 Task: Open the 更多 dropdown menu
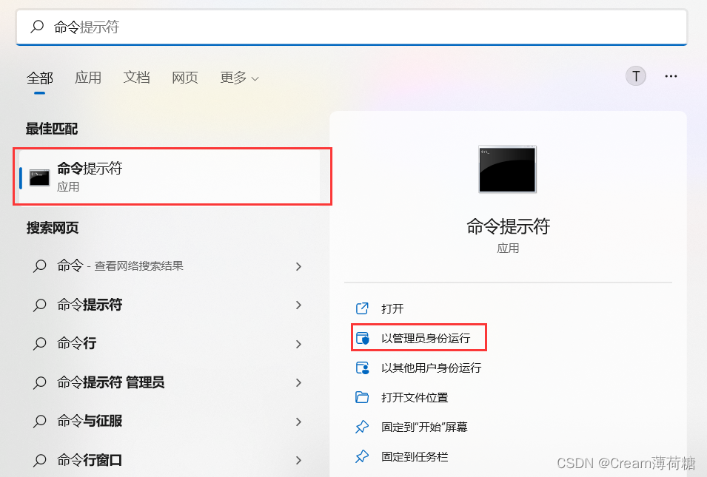[239, 78]
